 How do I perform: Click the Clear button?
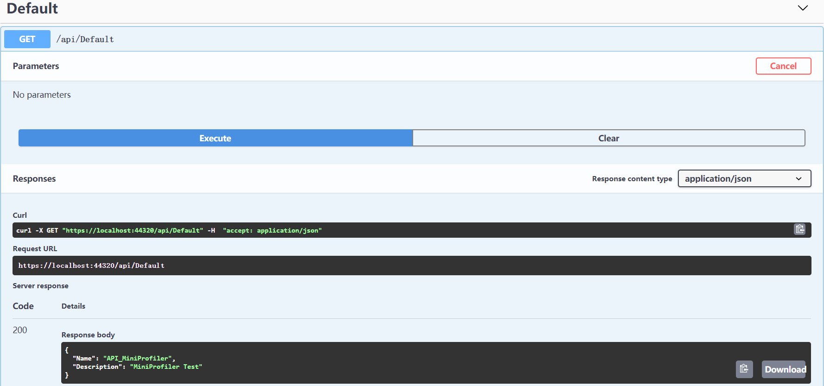click(608, 138)
